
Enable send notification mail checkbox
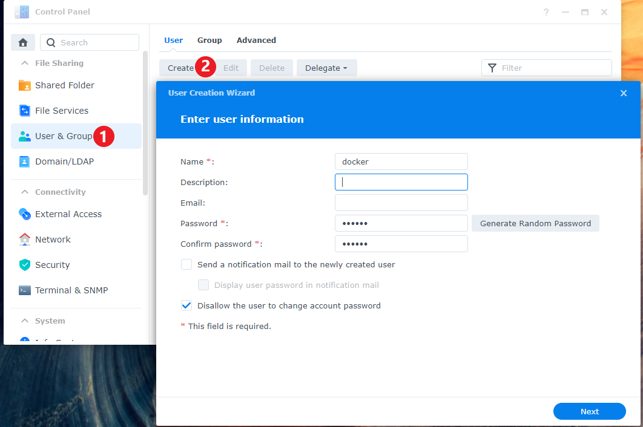click(x=186, y=264)
